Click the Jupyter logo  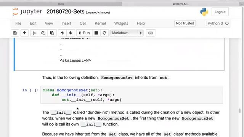27,12
